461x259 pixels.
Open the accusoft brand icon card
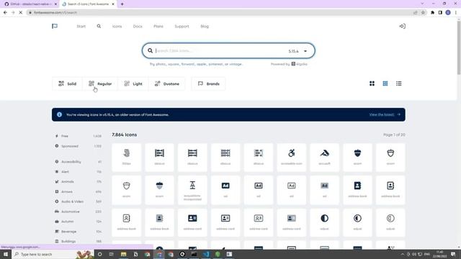[325, 158]
